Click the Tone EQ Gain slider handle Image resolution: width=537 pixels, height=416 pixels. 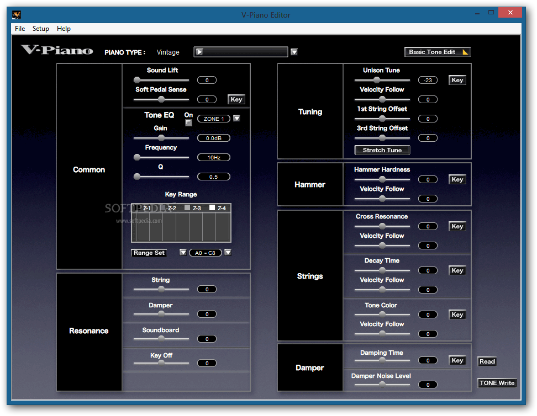[x=161, y=138]
